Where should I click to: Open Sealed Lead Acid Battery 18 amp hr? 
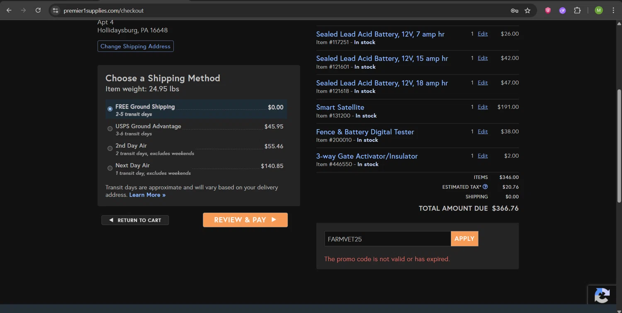(382, 83)
